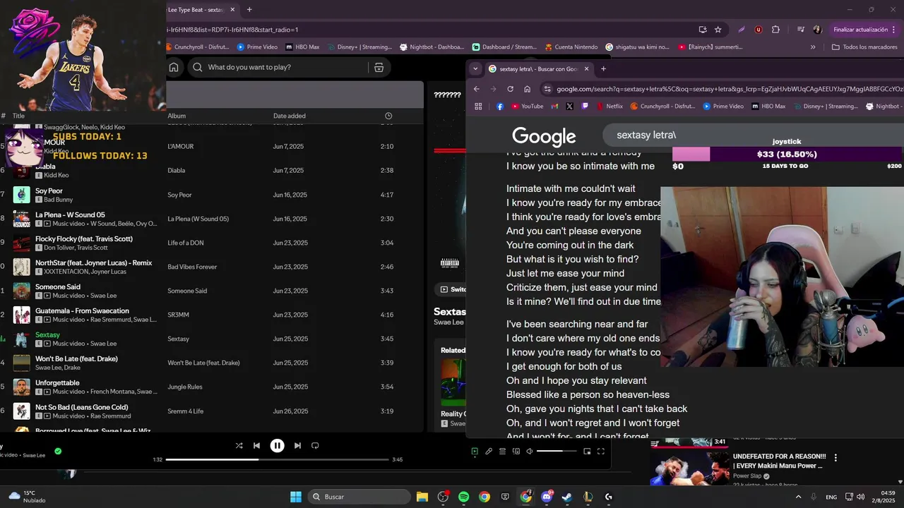Viewport: 904px width, 508px height.
Task: Skip to previous track in Spotify
Action: [x=256, y=446]
